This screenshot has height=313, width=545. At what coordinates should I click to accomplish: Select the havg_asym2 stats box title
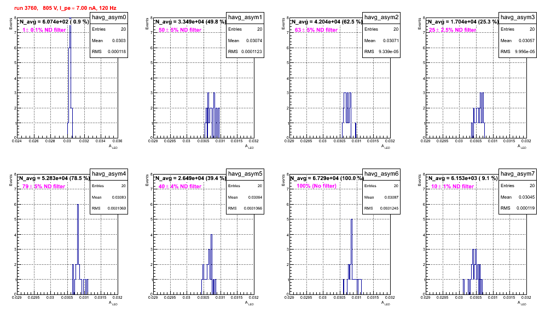point(381,18)
